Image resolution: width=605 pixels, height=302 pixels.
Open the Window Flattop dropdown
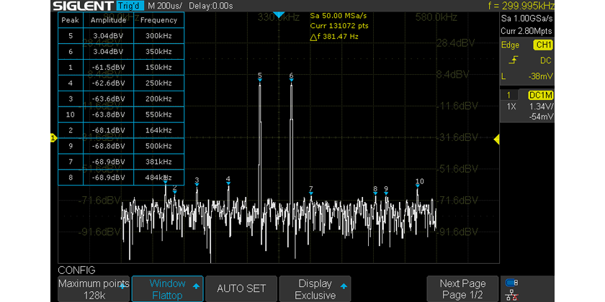(167, 289)
